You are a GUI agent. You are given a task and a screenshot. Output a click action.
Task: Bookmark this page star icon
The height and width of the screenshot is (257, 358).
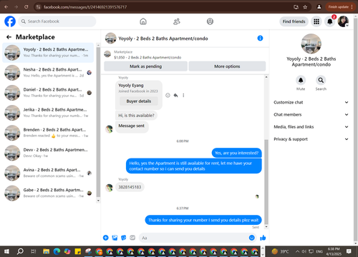(x=305, y=7)
